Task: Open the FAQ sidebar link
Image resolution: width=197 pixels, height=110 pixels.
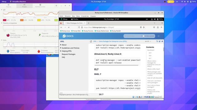Action: click(63, 57)
